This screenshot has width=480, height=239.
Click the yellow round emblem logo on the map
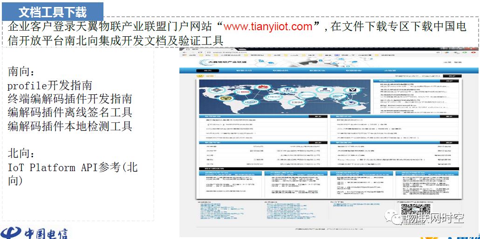pos(226,98)
